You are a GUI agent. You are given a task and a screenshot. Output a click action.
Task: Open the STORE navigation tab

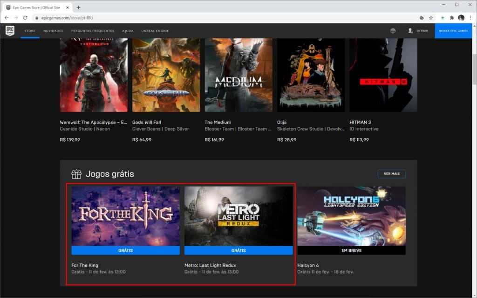pos(30,31)
